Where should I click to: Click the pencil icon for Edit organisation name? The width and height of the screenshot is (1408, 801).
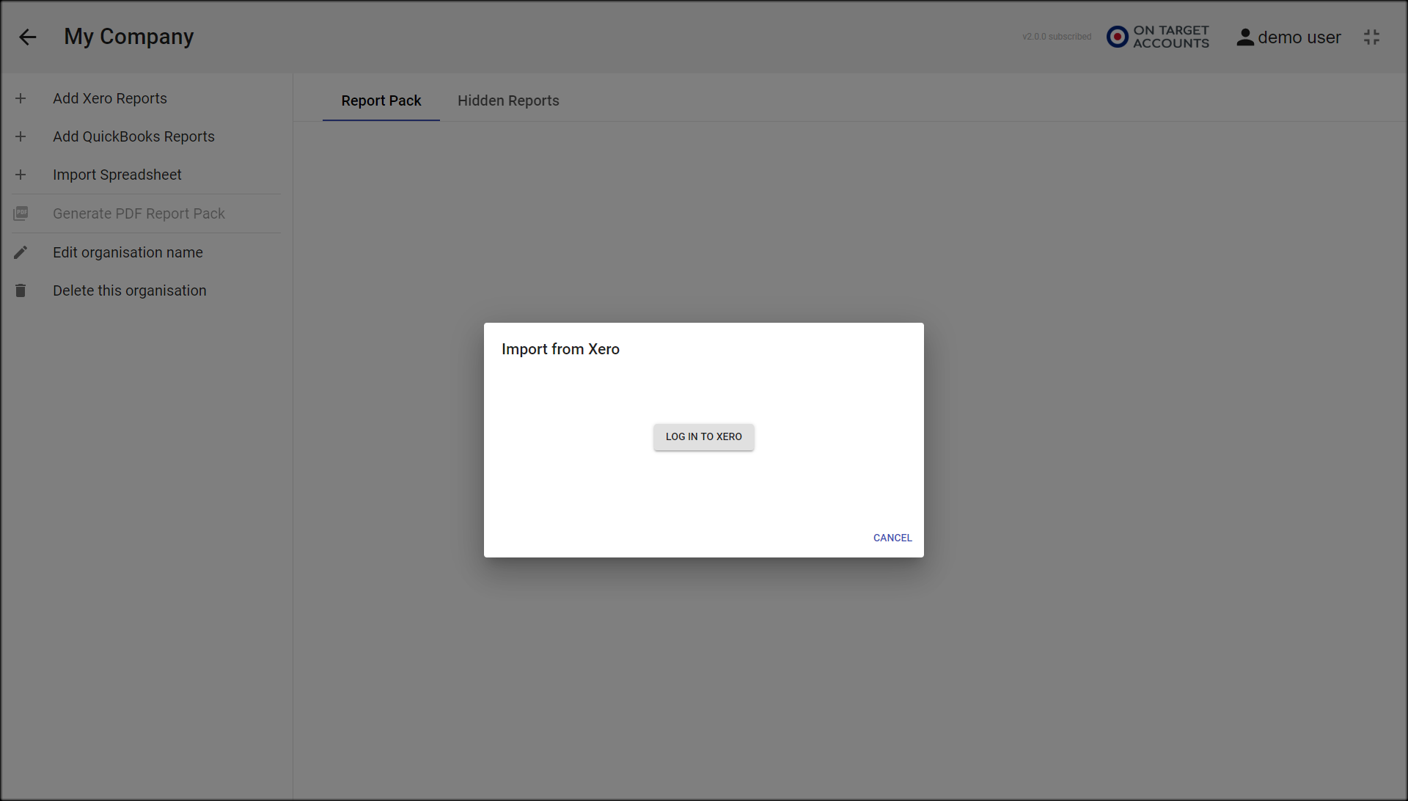[x=21, y=252]
